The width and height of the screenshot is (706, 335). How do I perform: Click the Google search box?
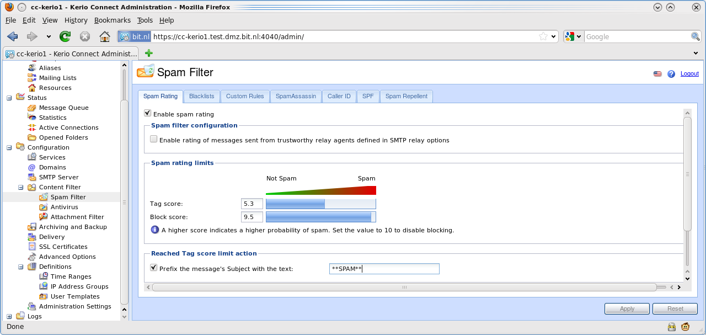pos(637,37)
